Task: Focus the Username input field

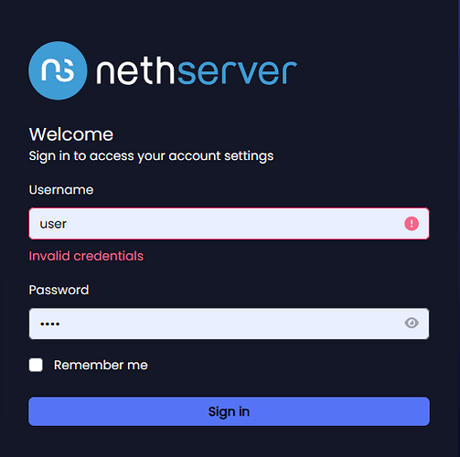Action: pos(229,224)
